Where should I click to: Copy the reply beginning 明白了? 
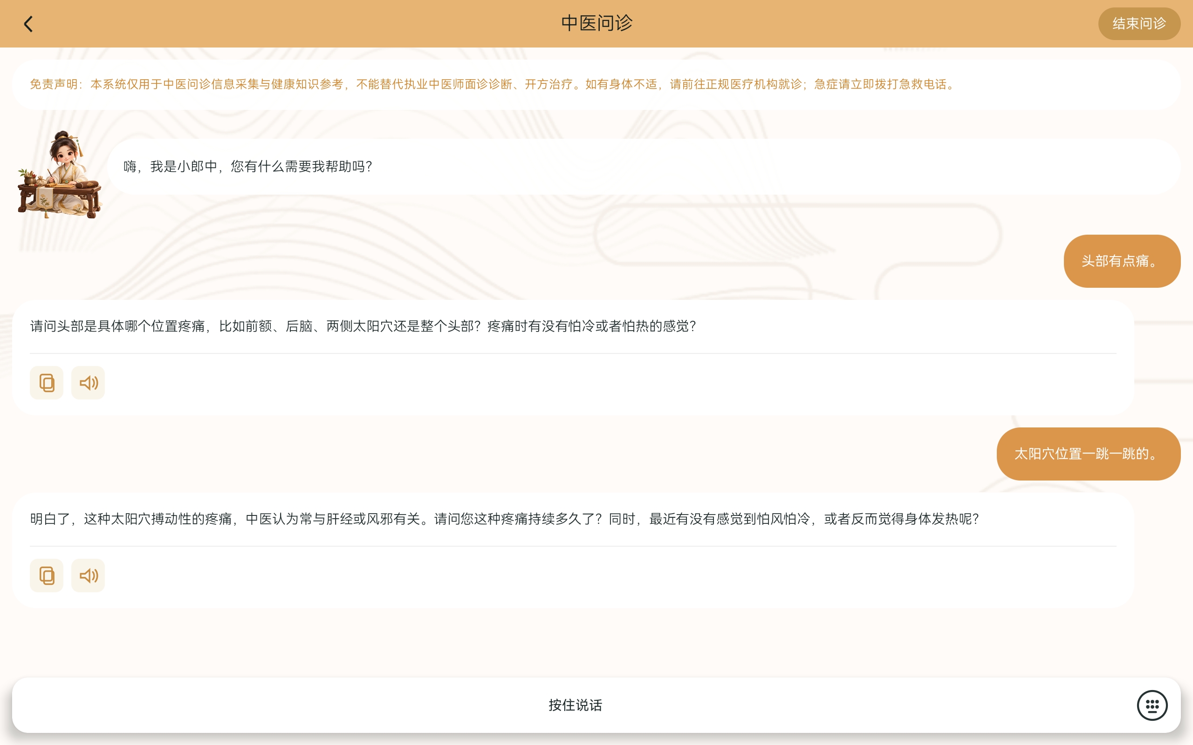pyautogui.click(x=46, y=576)
